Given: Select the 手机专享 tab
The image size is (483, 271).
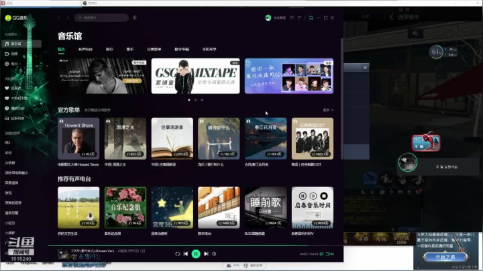Looking at the screenshot, I should [x=209, y=49].
